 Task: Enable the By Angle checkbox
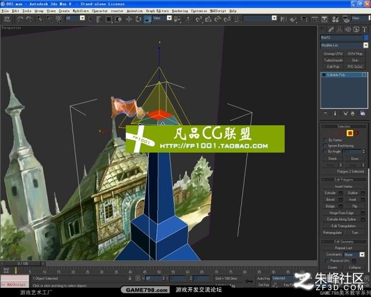[x=325, y=151]
